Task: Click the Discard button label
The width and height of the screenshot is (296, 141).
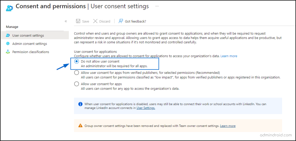Action: coord(105,21)
